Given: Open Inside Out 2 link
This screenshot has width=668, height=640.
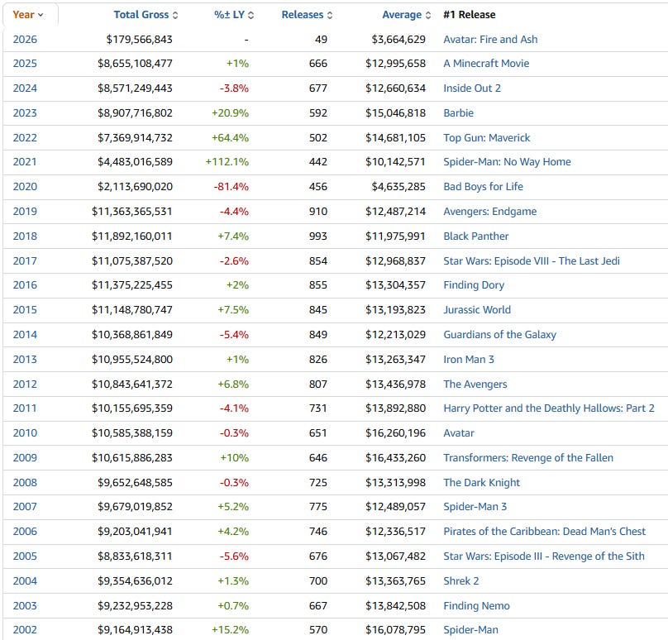Looking at the screenshot, I should (472, 88).
